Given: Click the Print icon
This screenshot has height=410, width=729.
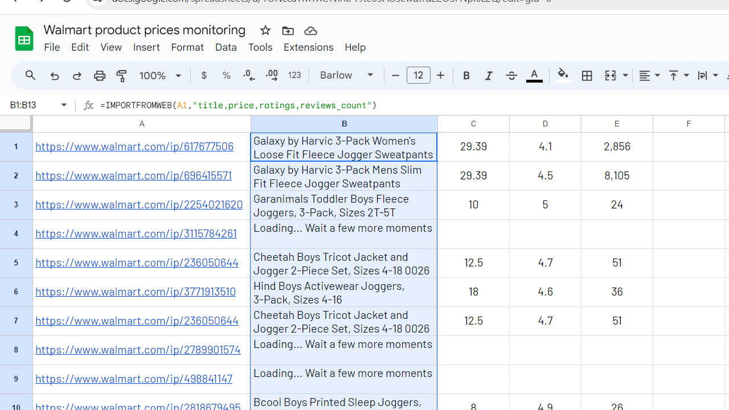Looking at the screenshot, I should (x=100, y=76).
